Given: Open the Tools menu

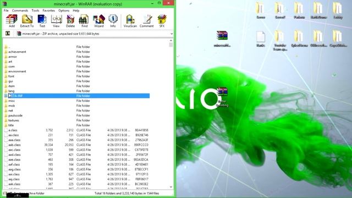Looking at the screenshot, I should click(35, 10).
